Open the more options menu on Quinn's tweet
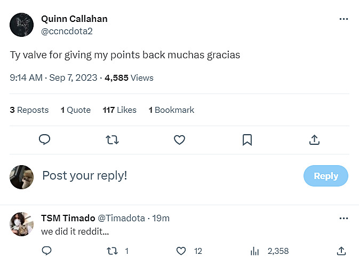Screen dimensions: 359x264 pos(344,19)
